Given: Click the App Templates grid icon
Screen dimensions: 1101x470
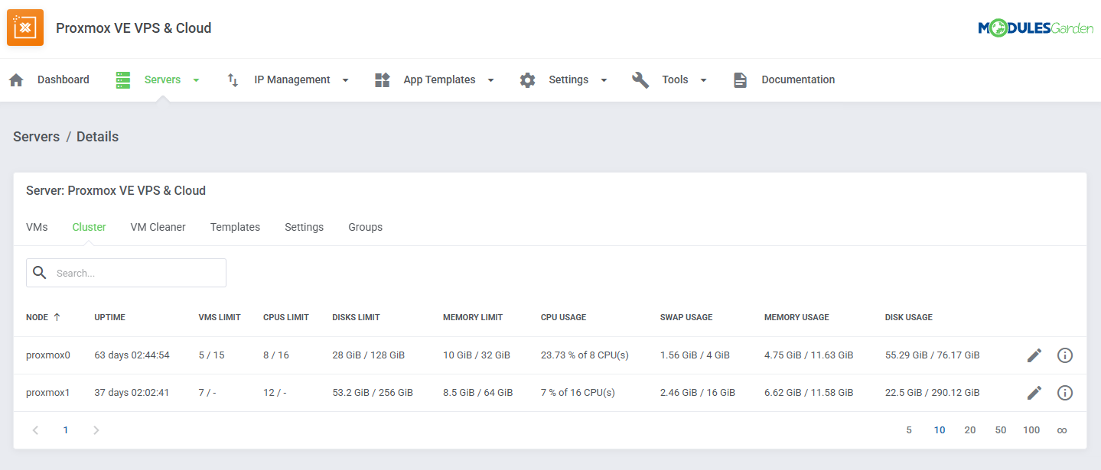Looking at the screenshot, I should [382, 79].
